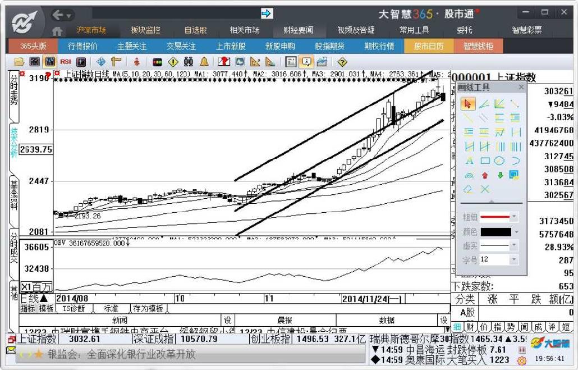Click the red line thickness sample
578x370 pixels.
495,217
